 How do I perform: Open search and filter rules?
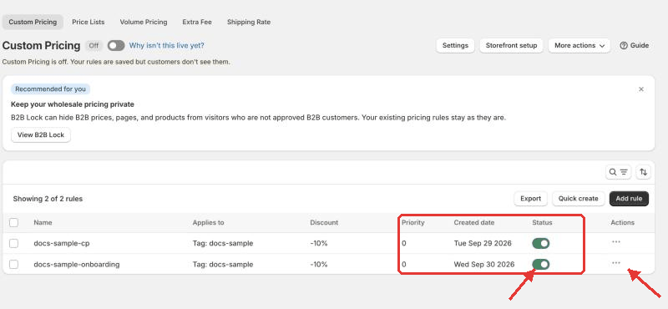point(618,172)
